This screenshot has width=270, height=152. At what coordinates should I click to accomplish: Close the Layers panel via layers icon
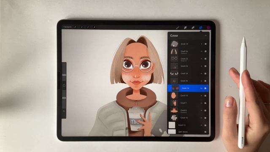tap(201, 27)
